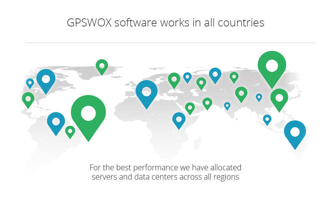Click the "GPSWOX software works in all countries" heading

tap(165, 22)
